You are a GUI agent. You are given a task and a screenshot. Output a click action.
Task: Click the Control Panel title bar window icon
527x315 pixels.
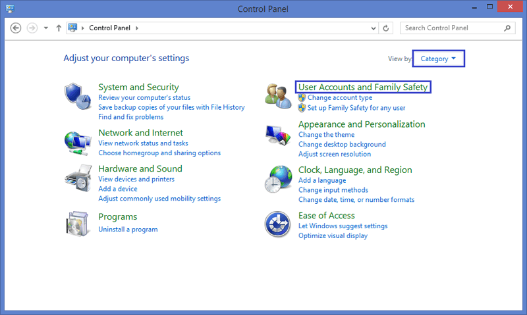10,9
